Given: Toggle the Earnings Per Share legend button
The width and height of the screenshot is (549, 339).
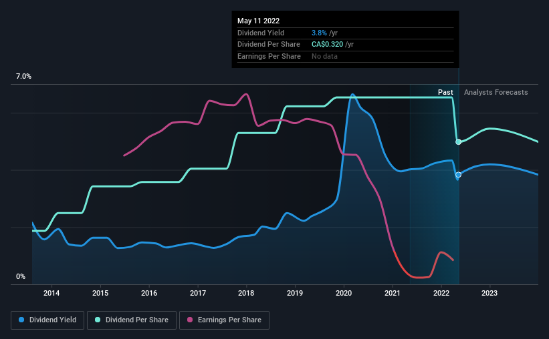Looking at the screenshot, I should [224, 320].
